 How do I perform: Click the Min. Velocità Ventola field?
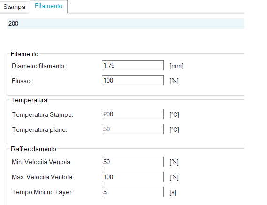[x=133, y=162]
